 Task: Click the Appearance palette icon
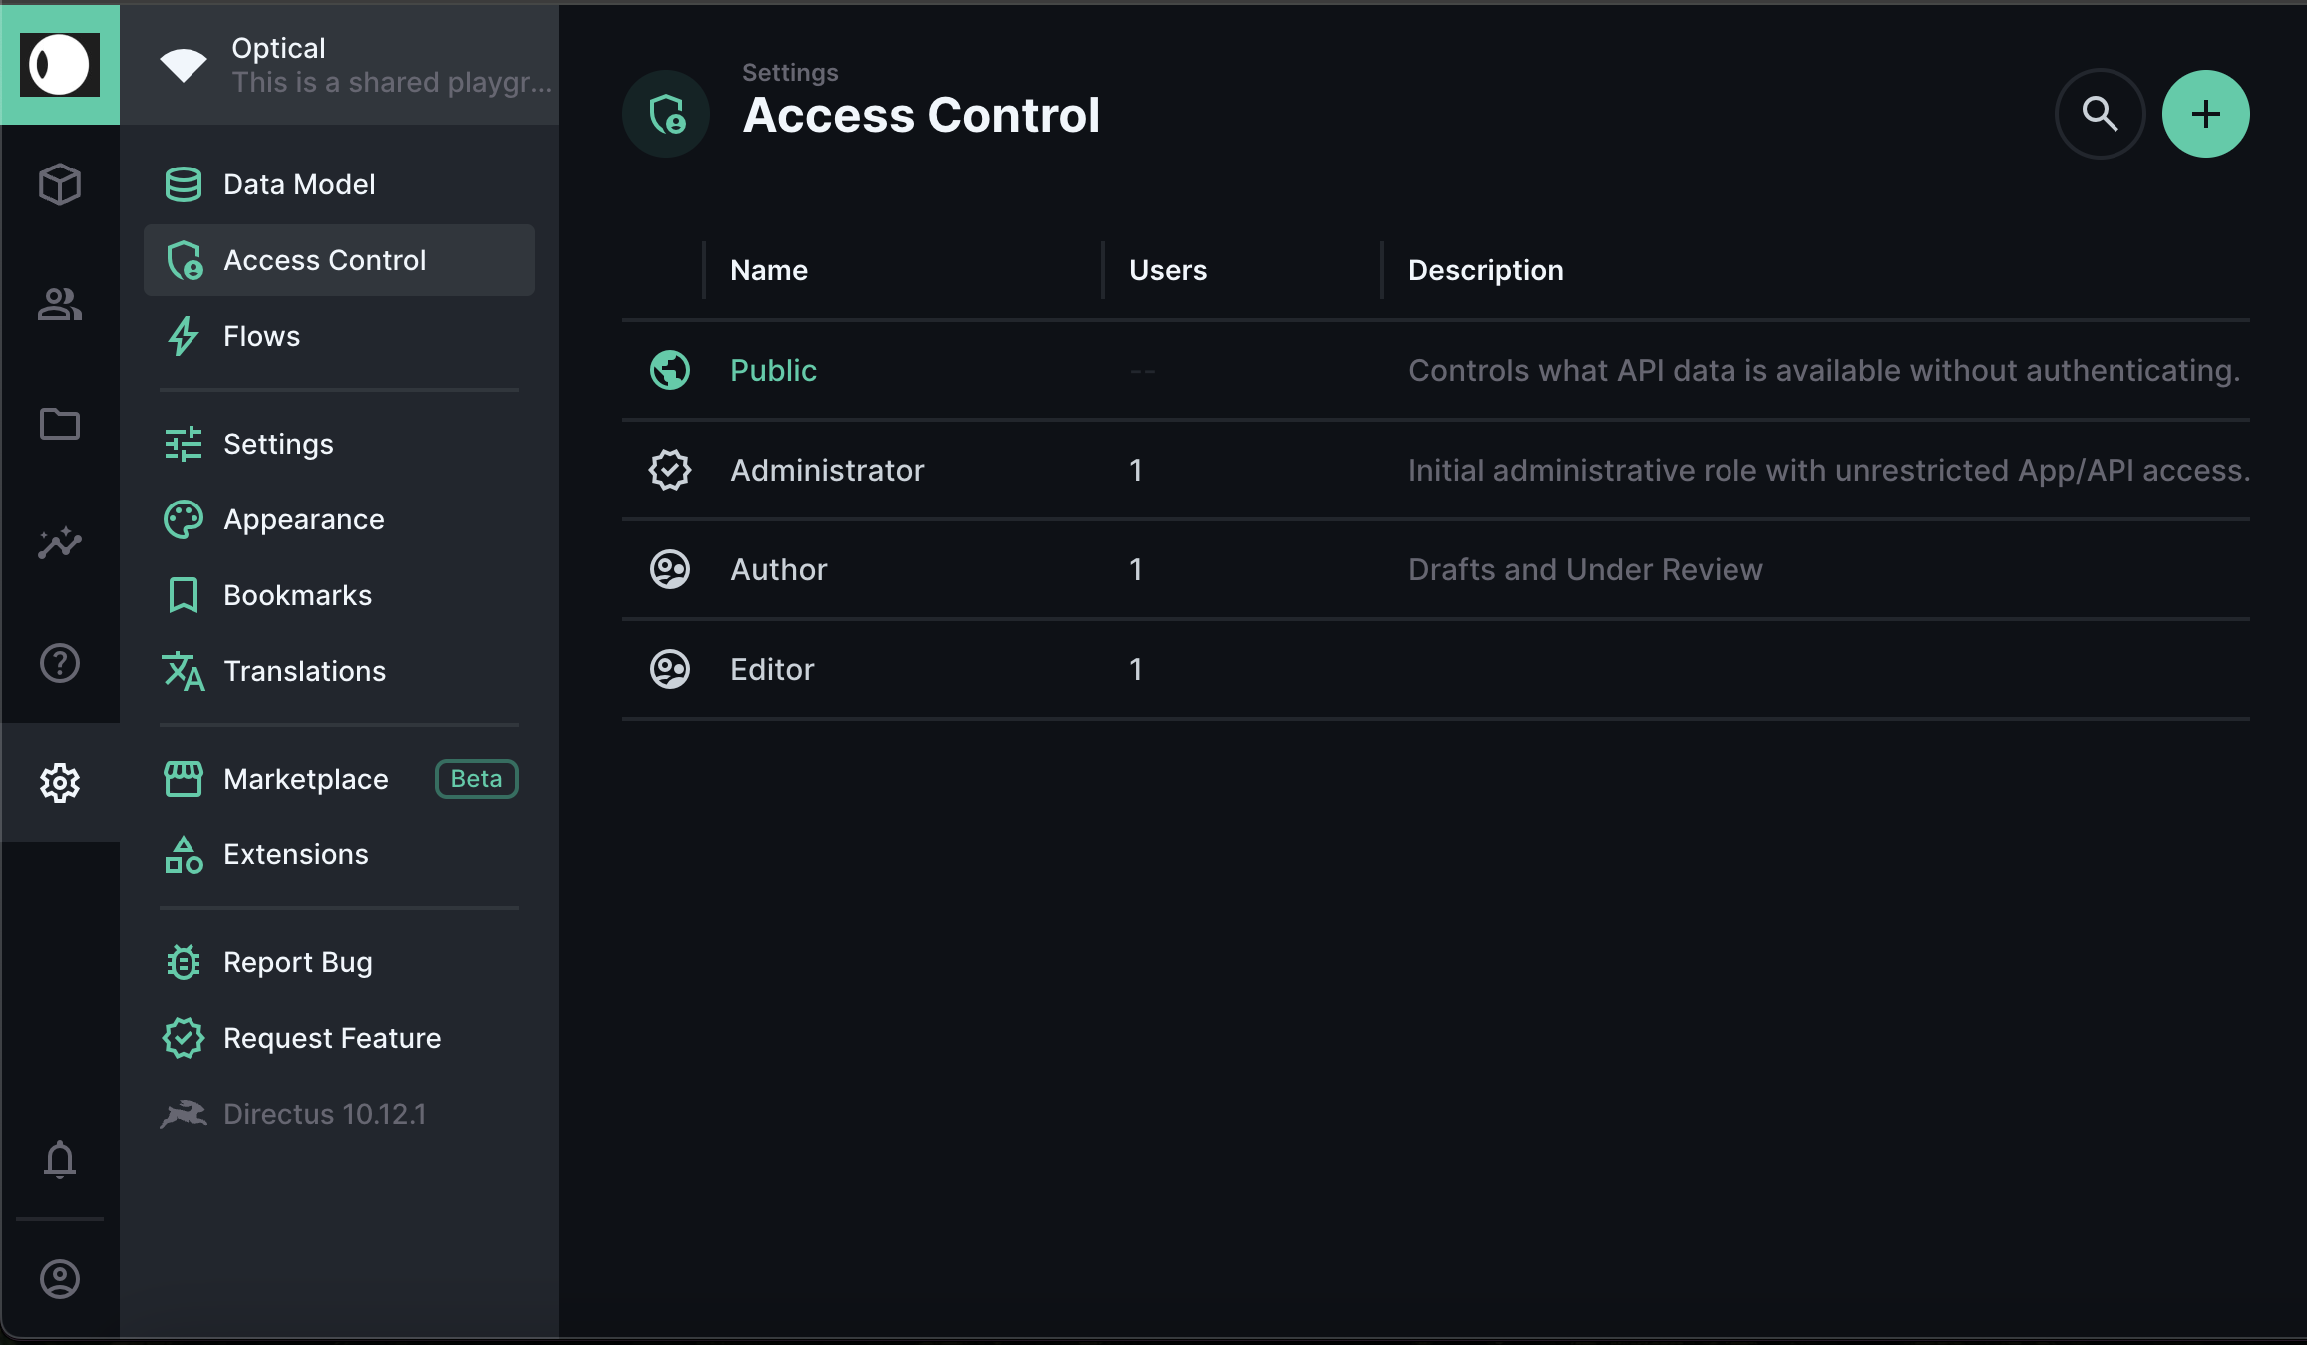click(184, 519)
